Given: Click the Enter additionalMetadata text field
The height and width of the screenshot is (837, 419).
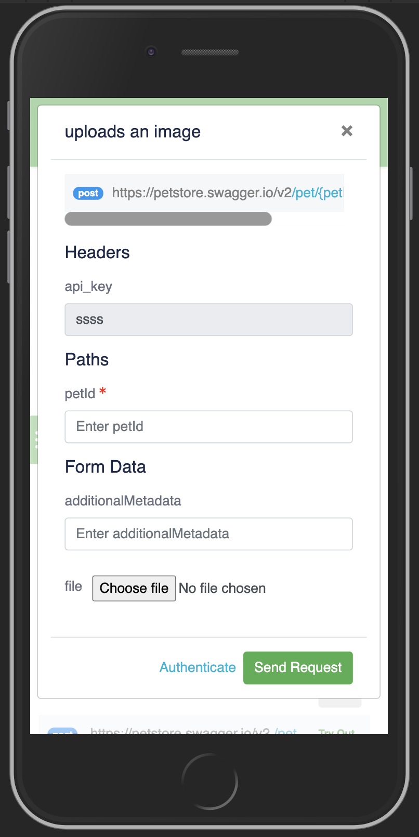Looking at the screenshot, I should point(208,534).
